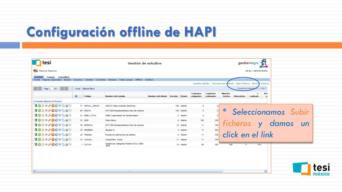Sort by Muestra teórica column header

(226, 95)
